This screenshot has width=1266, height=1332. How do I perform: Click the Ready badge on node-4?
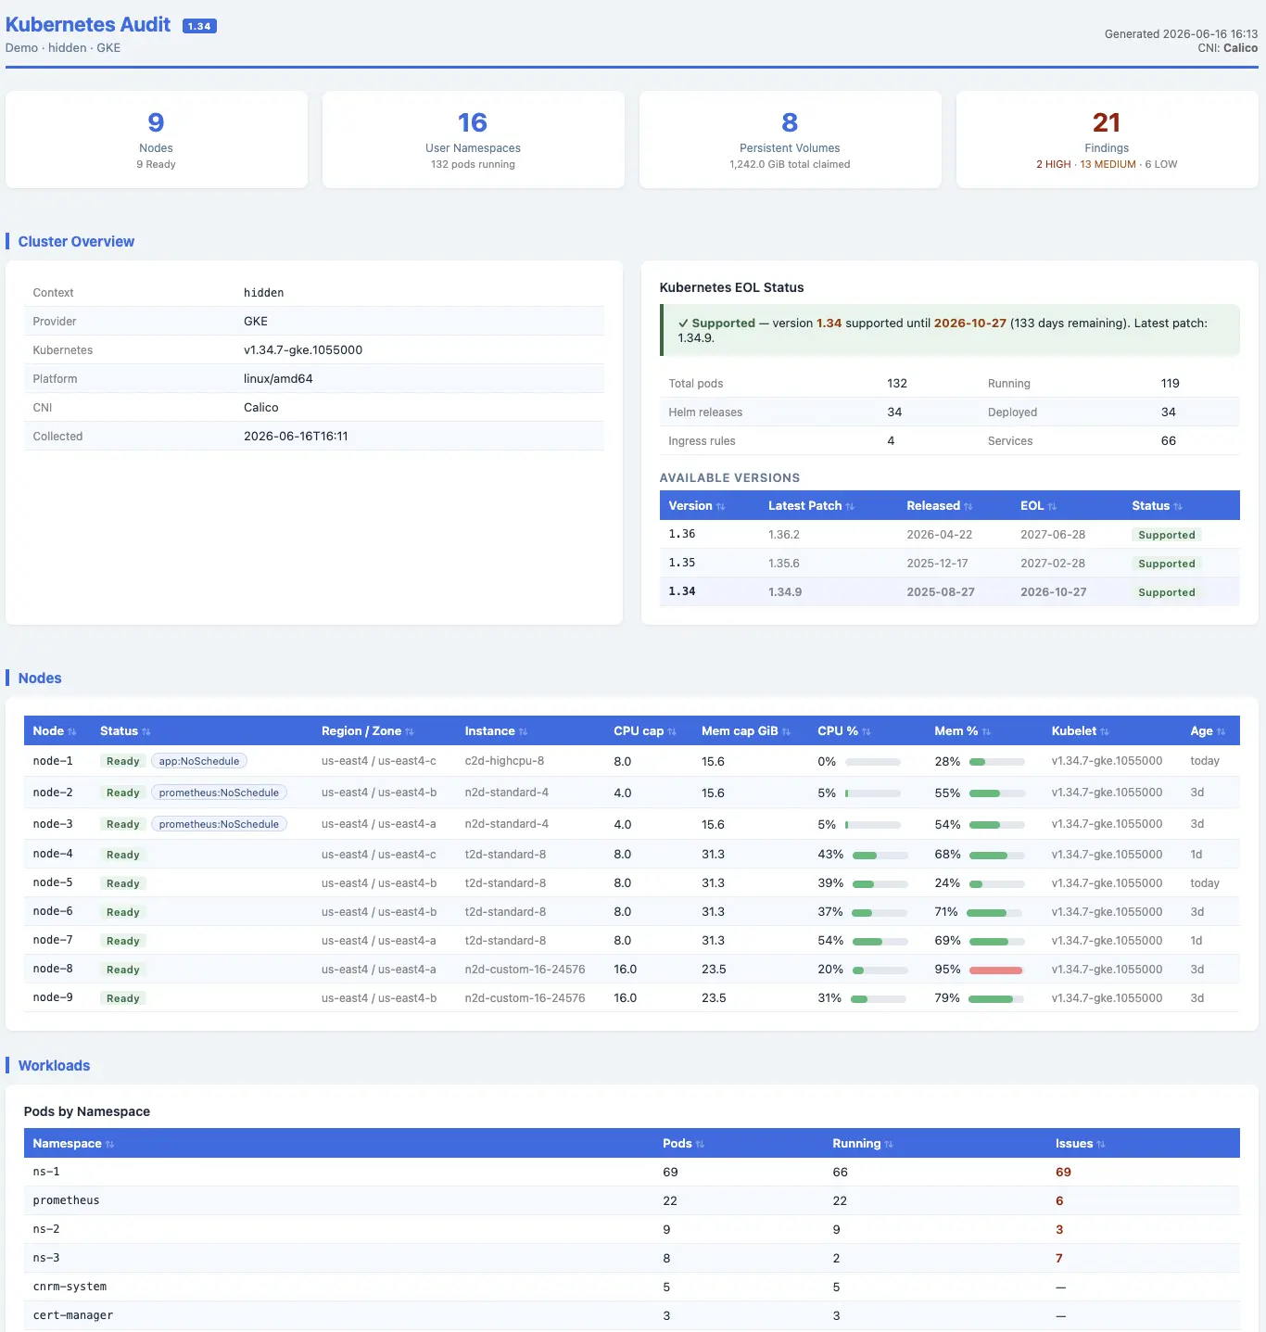(123, 855)
